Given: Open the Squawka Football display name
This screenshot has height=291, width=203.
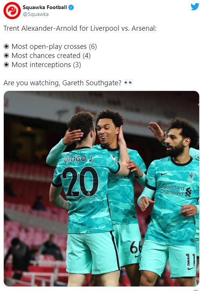Looking at the screenshot, I should (45, 8).
